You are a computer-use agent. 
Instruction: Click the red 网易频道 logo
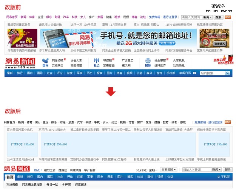click(17, 170)
